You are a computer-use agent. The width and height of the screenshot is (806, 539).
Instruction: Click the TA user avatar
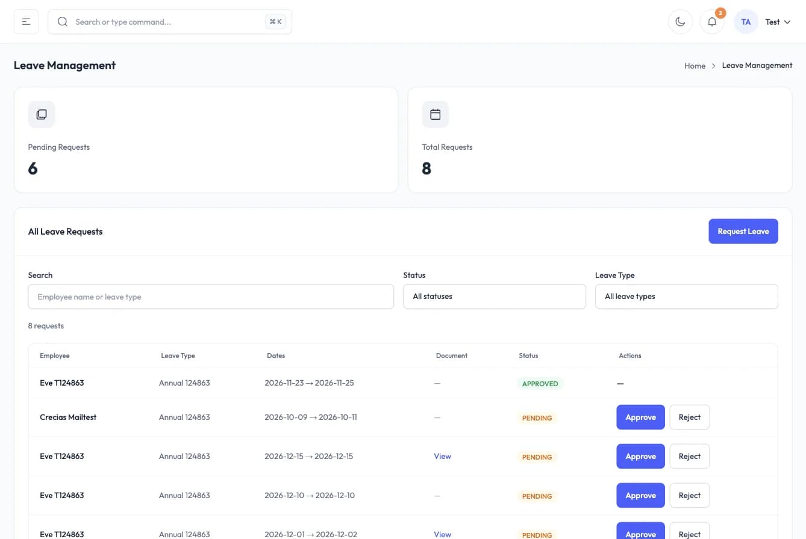tap(746, 22)
